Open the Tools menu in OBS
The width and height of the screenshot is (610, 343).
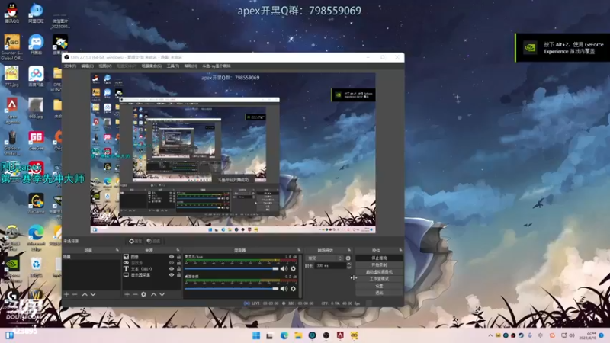click(x=173, y=66)
